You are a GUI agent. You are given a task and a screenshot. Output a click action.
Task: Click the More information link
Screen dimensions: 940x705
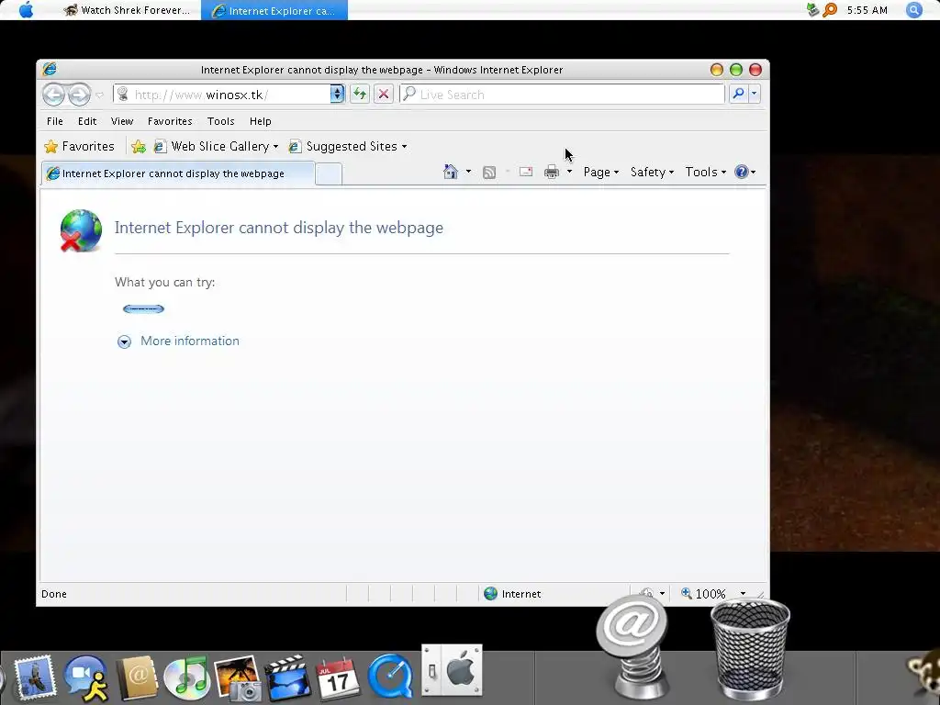(189, 341)
